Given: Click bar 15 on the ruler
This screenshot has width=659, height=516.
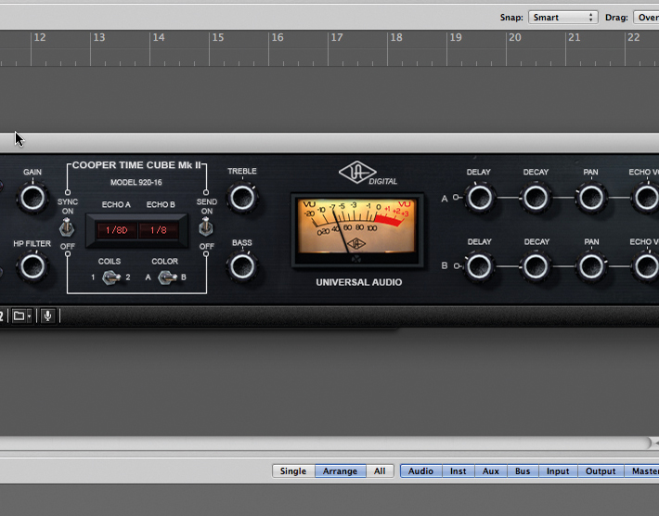Looking at the screenshot, I should [218, 37].
